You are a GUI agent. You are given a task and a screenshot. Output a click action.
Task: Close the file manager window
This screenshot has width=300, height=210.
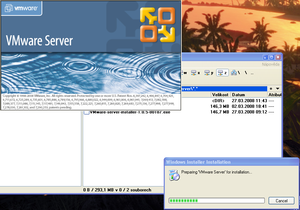coord(278,57)
